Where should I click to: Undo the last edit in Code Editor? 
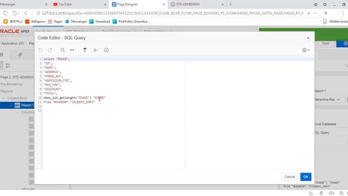click(40, 50)
